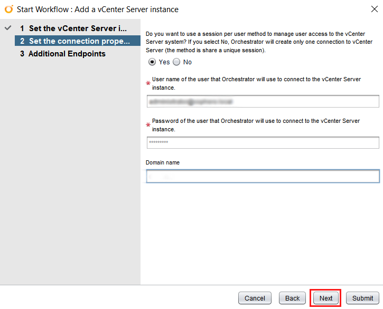Click the Back button
Image resolution: width=383 pixels, height=309 pixels.
(x=292, y=298)
